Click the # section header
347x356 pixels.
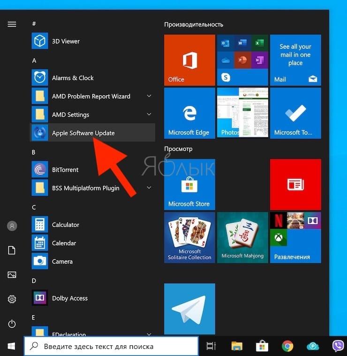coord(34,23)
